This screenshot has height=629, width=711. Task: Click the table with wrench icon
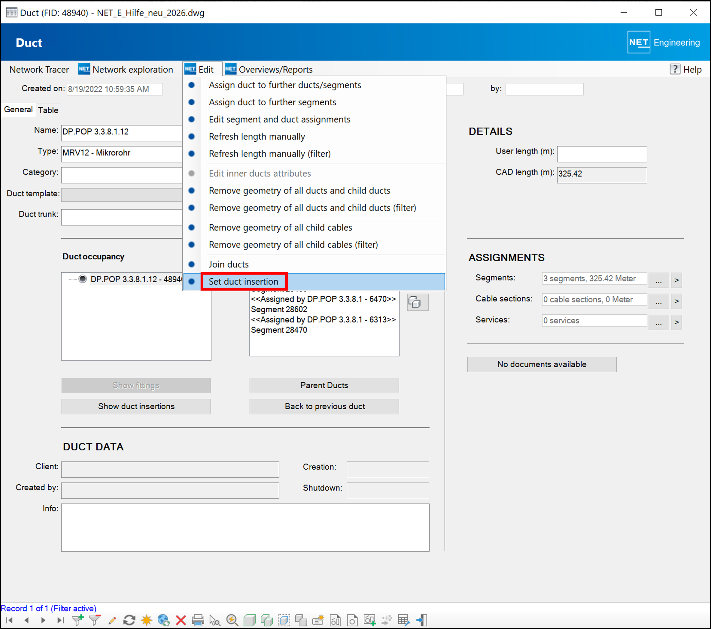point(404,620)
